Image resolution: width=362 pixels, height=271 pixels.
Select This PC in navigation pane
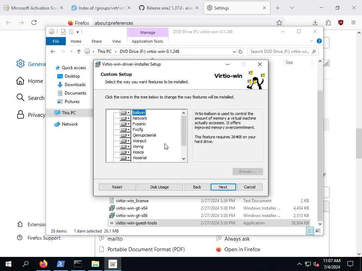coord(69,113)
